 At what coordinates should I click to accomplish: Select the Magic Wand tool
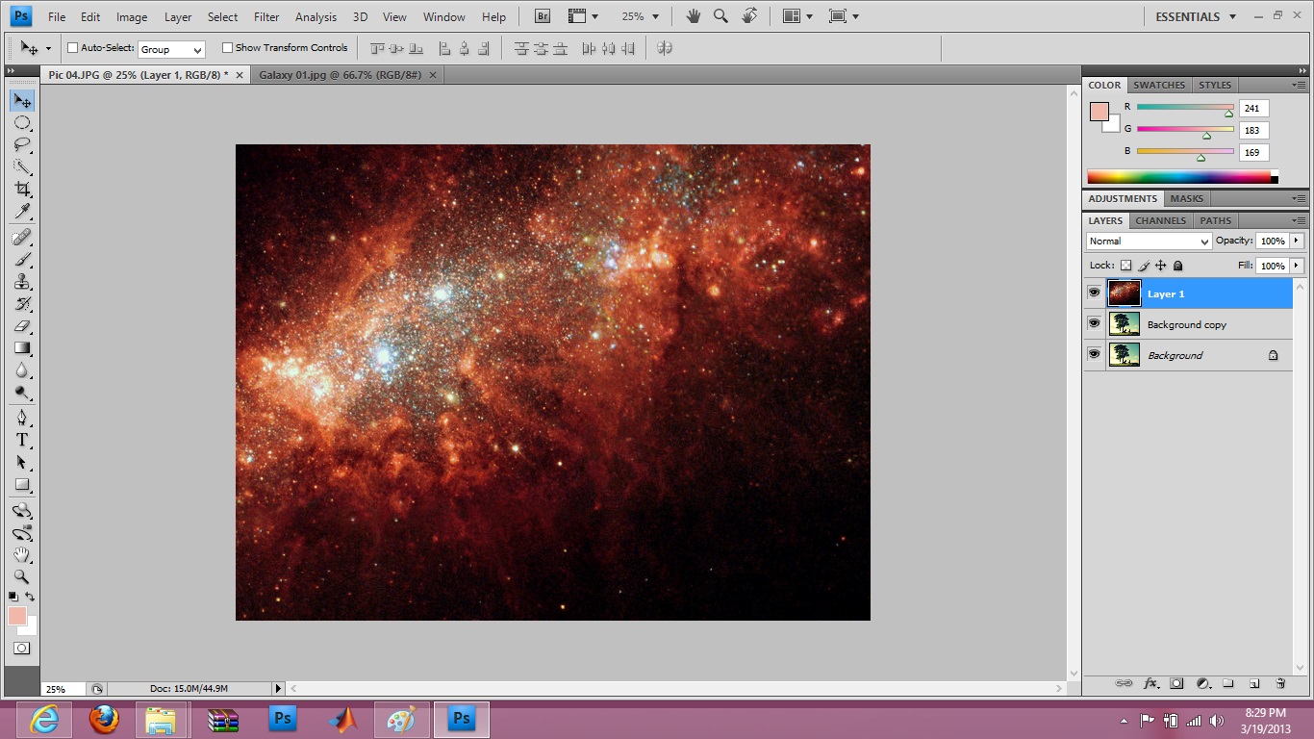click(x=22, y=167)
